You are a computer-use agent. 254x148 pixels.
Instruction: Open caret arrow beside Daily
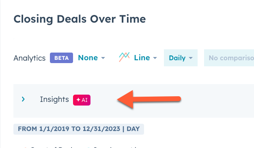click(191, 58)
